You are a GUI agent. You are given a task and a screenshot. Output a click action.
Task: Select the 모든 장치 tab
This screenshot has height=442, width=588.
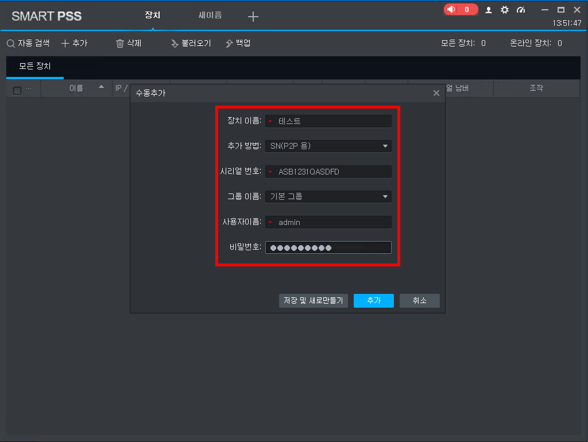(x=34, y=66)
